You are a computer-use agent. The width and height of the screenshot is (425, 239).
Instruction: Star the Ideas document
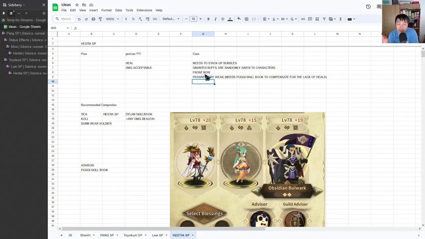pos(77,5)
